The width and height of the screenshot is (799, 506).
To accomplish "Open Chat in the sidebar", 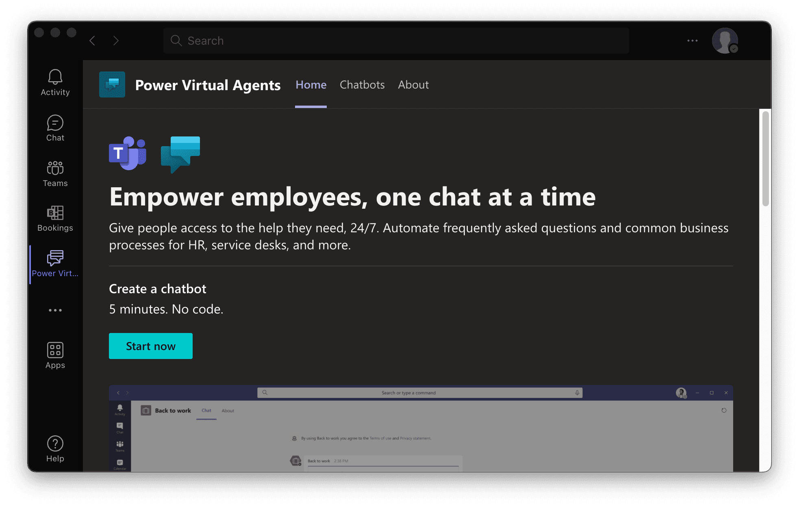I will (x=55, y=128).
